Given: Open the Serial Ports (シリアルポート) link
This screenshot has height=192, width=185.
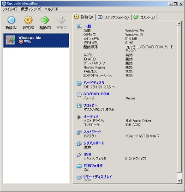Looking at the screenshot, I should (94, 143).
